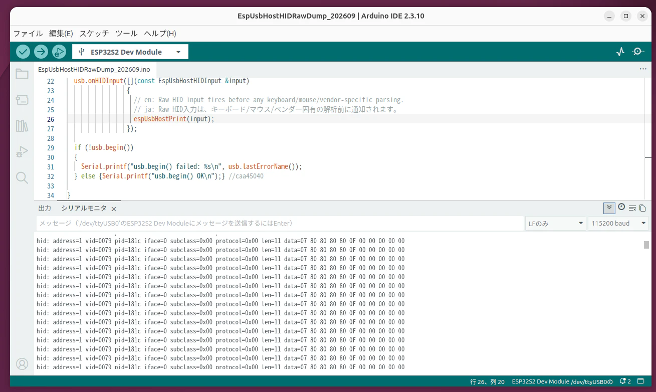Open the LFのみ line ending dropdown
656x392 pixels.
[555, 223]
